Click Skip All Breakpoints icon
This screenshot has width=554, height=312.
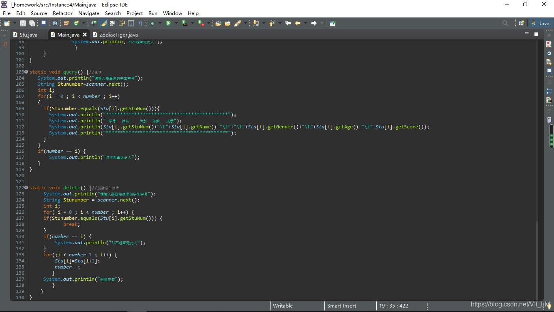(x=55, y=23)
